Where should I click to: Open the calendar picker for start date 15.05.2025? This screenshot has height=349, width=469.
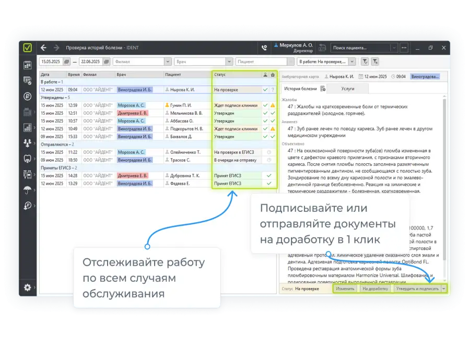tap(66, 62)
